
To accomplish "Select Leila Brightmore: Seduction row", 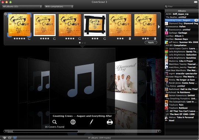I will pos(182,55).
